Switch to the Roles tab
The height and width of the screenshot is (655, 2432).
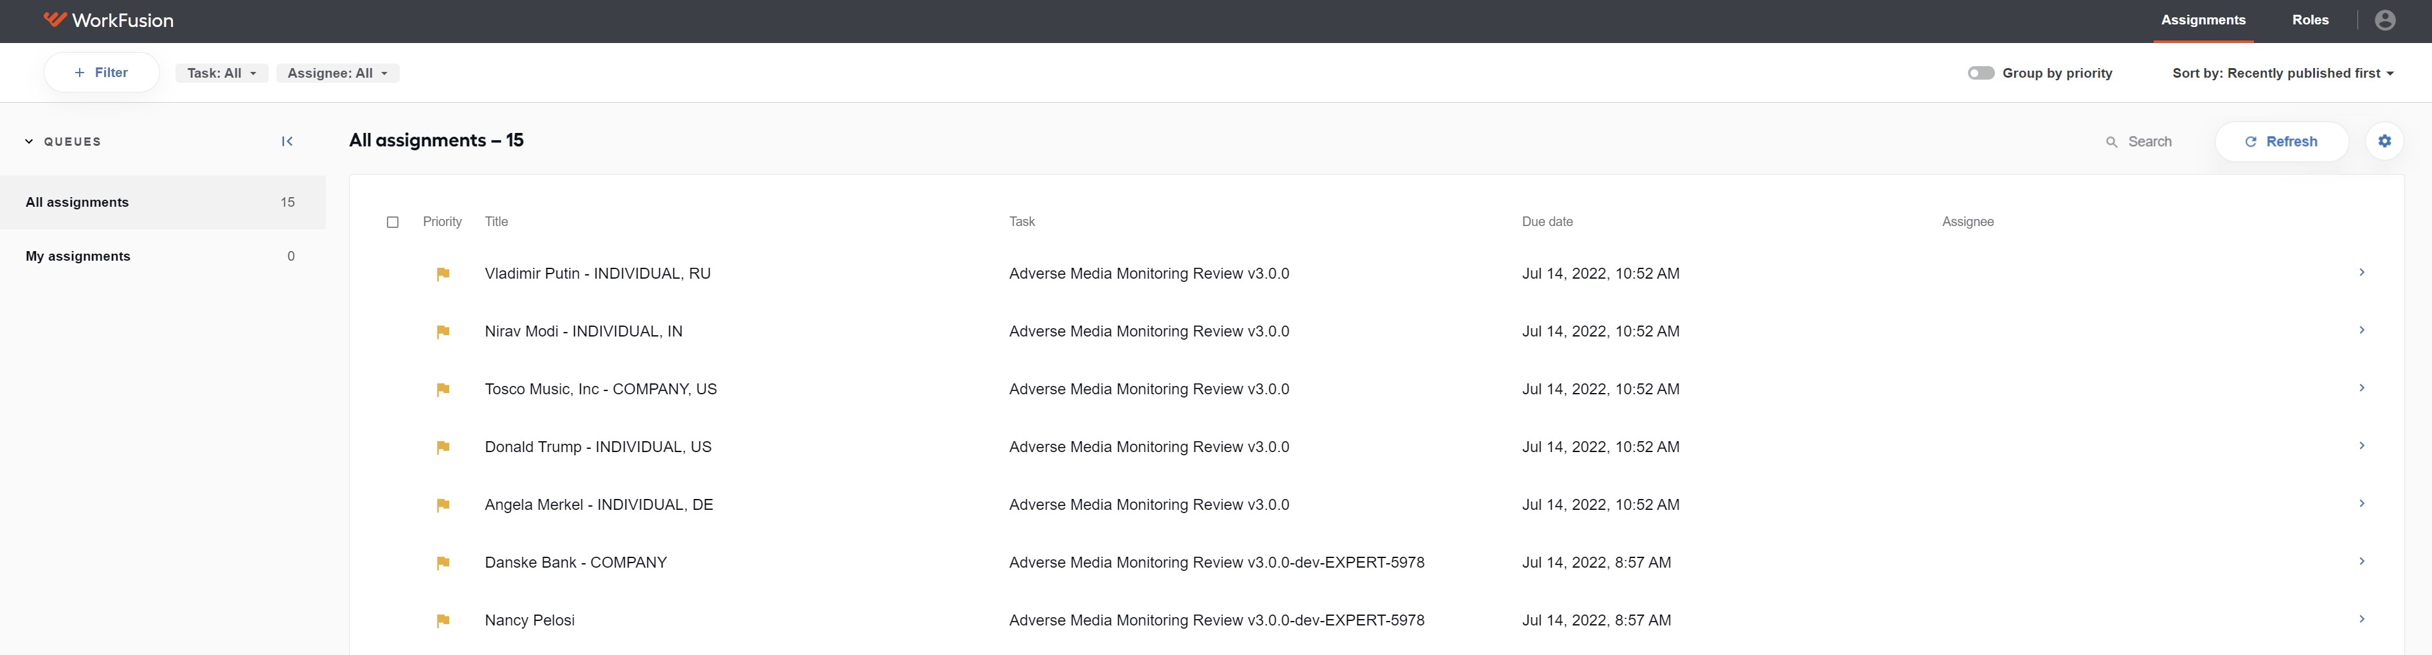[2311, 20]
